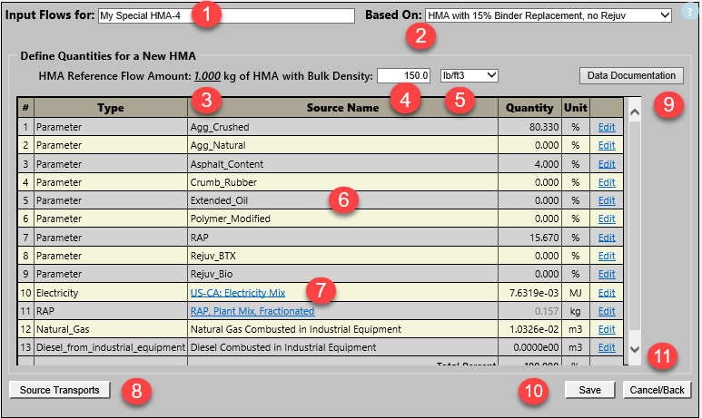
Task: Click the Input Flows name text field
Action: pos(225,15)
